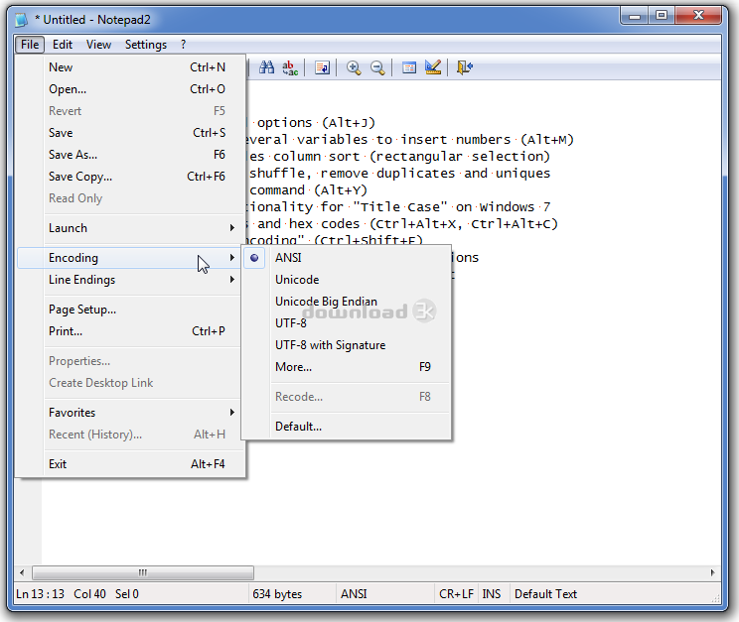The height and width of the screenshot is (622, 739).
Task: Open the Select Scheme toolbar icon
Action: tap(409, 67)
